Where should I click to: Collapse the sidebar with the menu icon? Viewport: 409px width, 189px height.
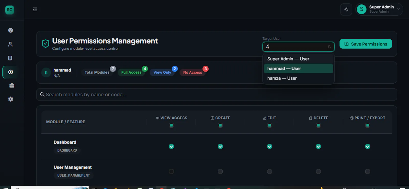click(x=35, y=9)
